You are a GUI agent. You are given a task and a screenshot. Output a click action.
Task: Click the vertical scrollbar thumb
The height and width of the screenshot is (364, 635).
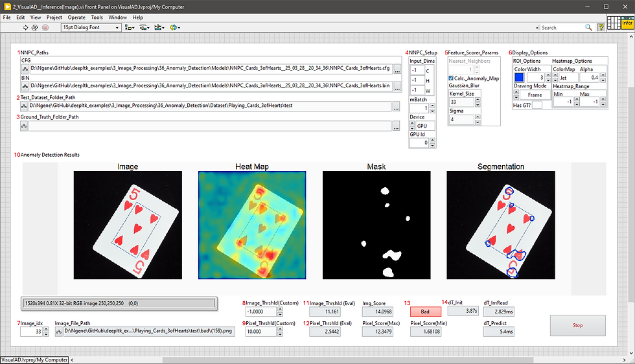pyautogui.click(x=631, y=193)
